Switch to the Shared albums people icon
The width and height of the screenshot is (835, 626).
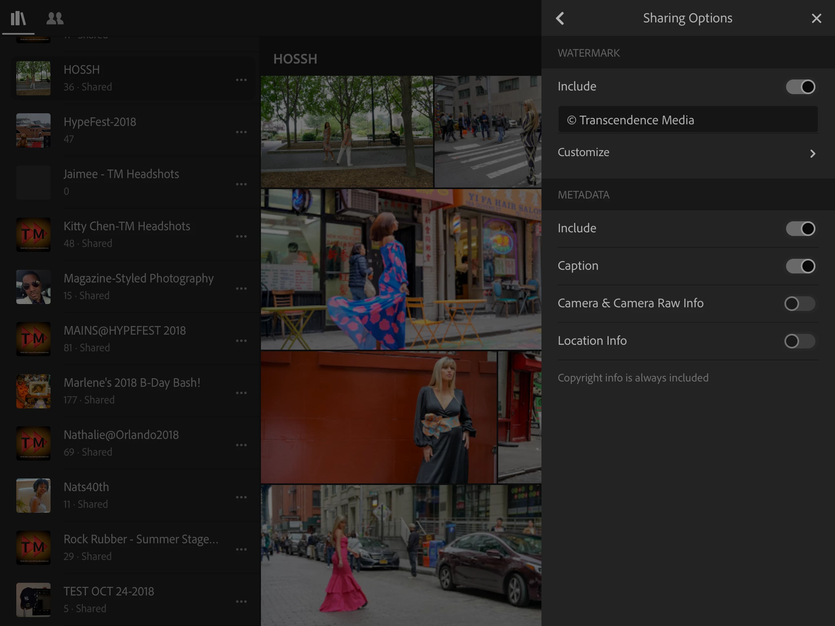[55, 18]
